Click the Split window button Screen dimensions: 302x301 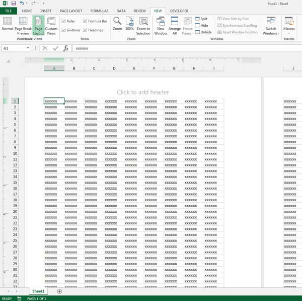(x=201, y=19)
